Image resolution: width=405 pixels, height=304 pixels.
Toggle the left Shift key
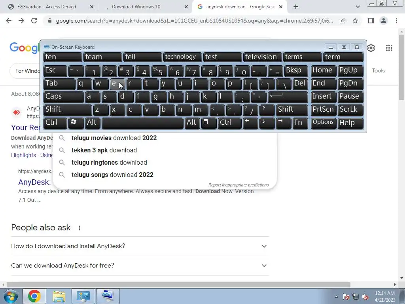[x=68, y=110]
